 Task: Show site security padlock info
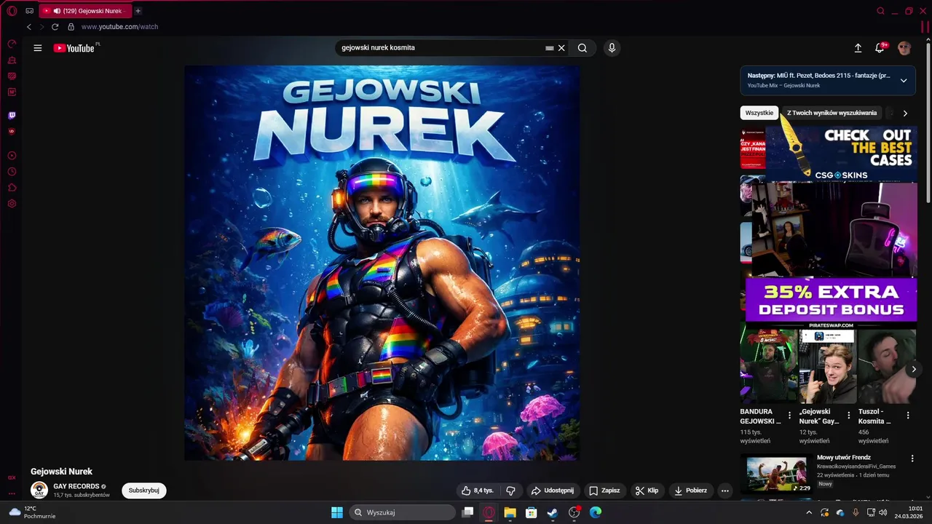pyautogui.click(x=71, y=27)
